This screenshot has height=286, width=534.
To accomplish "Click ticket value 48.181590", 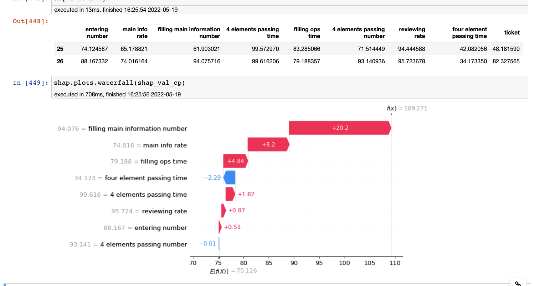I will [x=506, y=49].
